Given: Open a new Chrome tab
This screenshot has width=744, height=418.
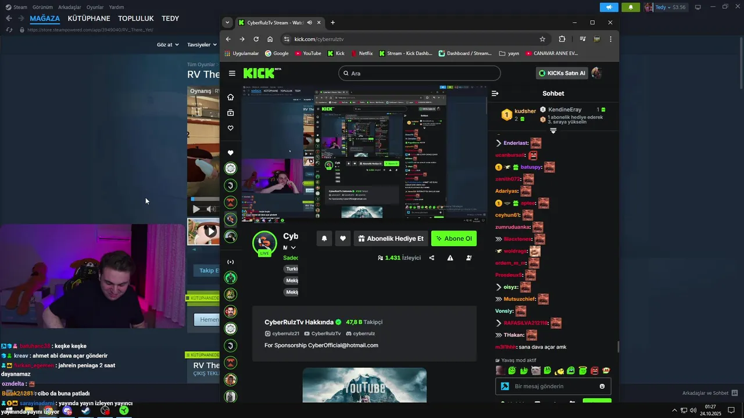Looking at the screenshot, I should (332, 23).
